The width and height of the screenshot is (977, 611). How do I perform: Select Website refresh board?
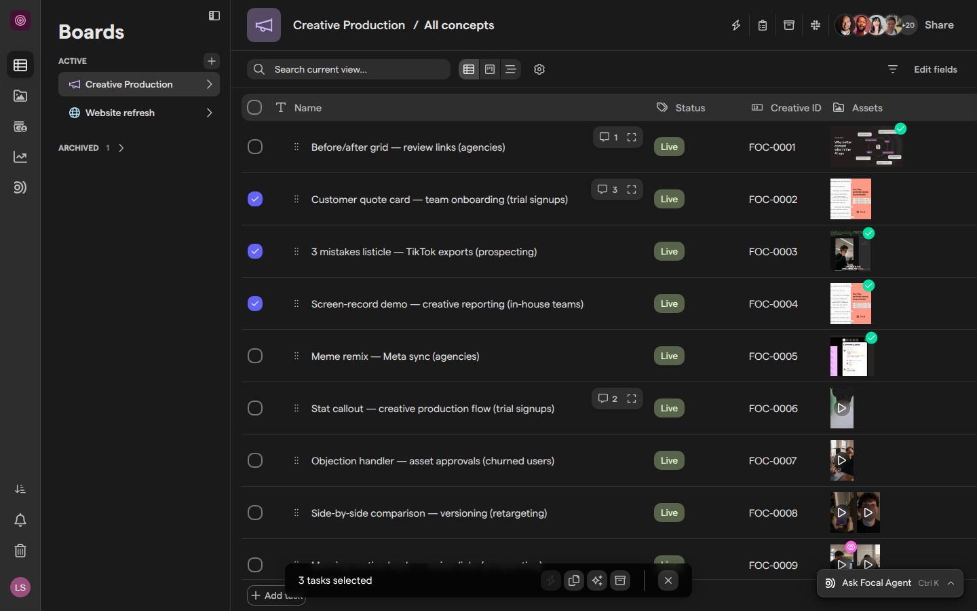(x=139, y=113)
